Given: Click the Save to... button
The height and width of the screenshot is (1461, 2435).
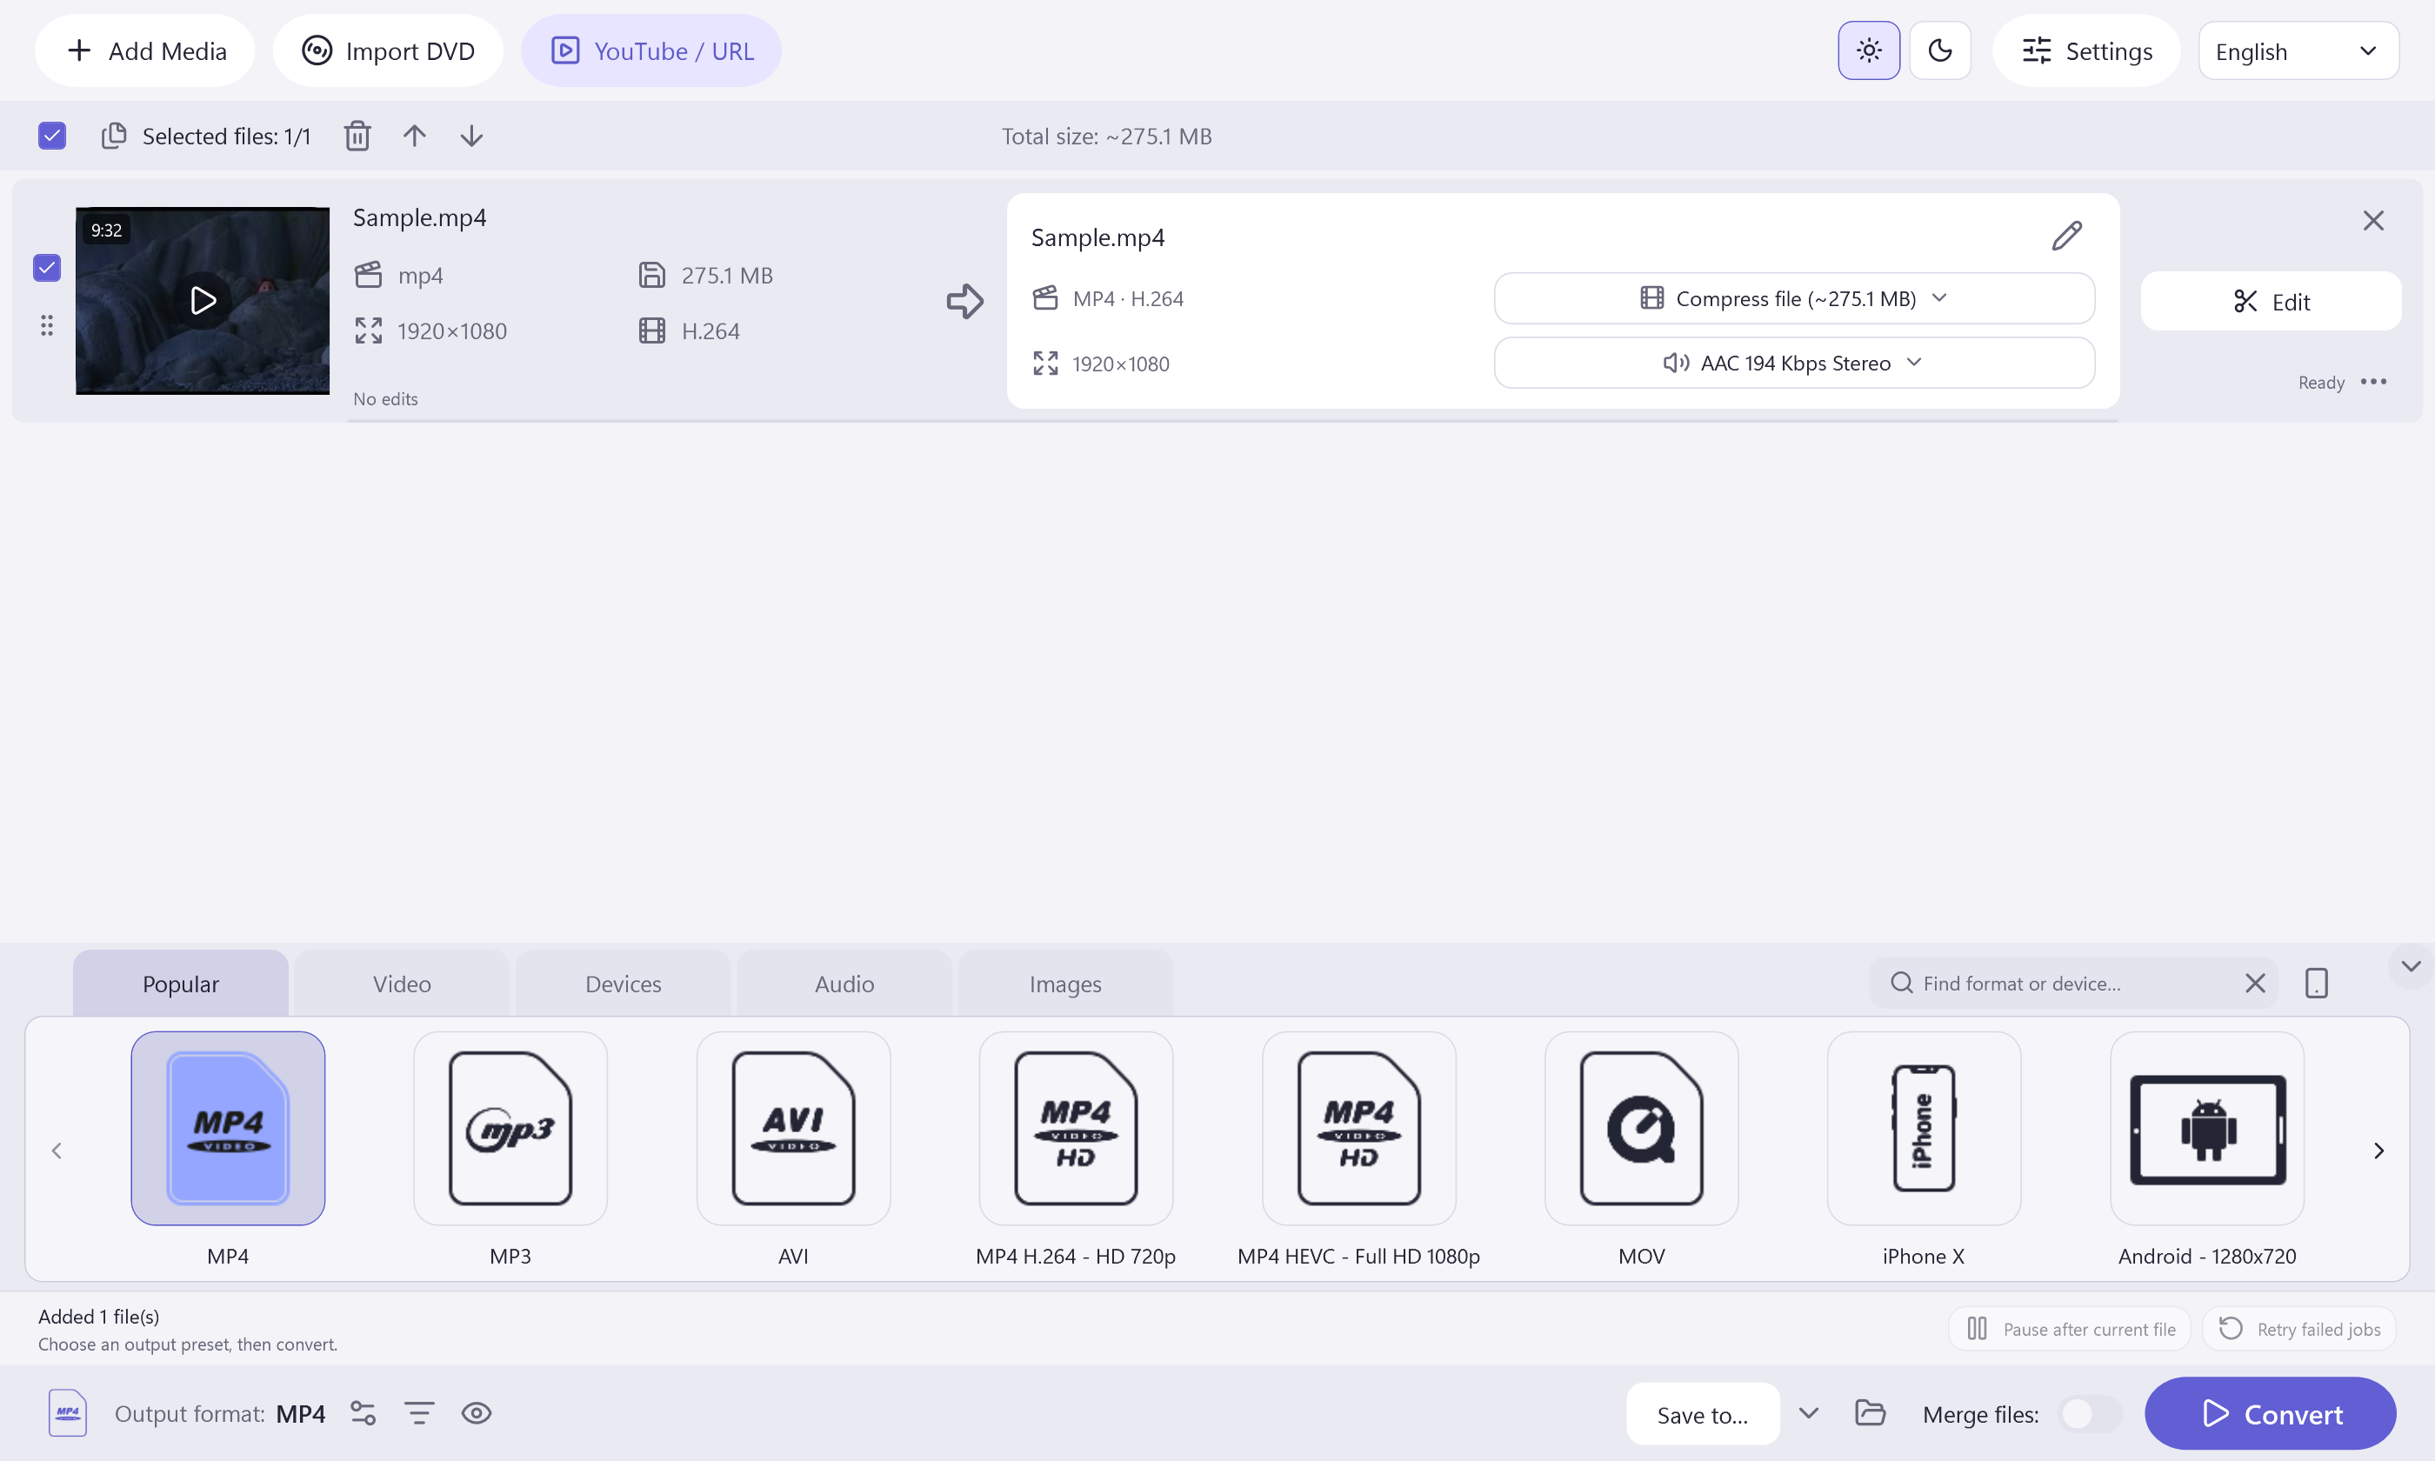Looking at the screenshot, I should point(1703,1414).
